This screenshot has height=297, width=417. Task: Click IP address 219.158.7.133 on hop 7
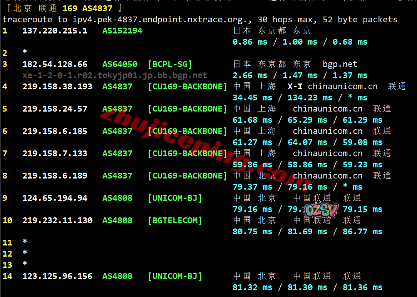tap(55, 154)
